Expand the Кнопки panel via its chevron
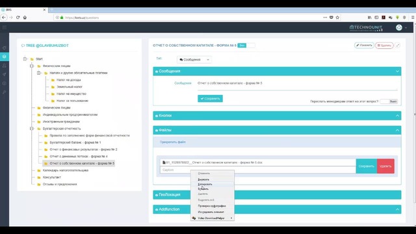The image size is (416, 234). tap(397, 116)
